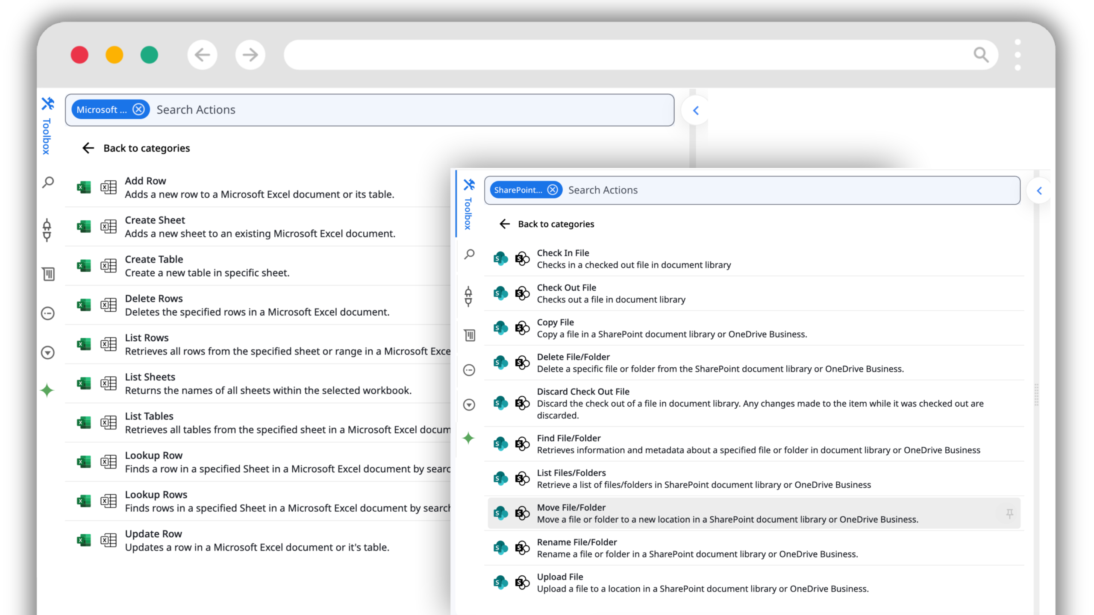
Task: Click the circled minus icon in the Excel panel sidebar
Action: (47, 313)
